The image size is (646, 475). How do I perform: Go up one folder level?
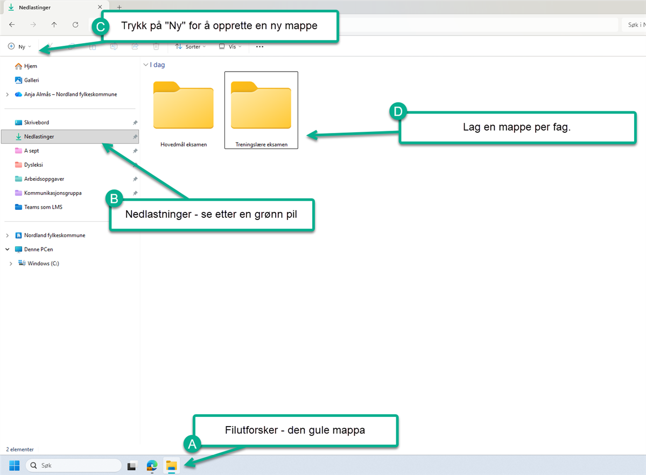tap(54, 25)
